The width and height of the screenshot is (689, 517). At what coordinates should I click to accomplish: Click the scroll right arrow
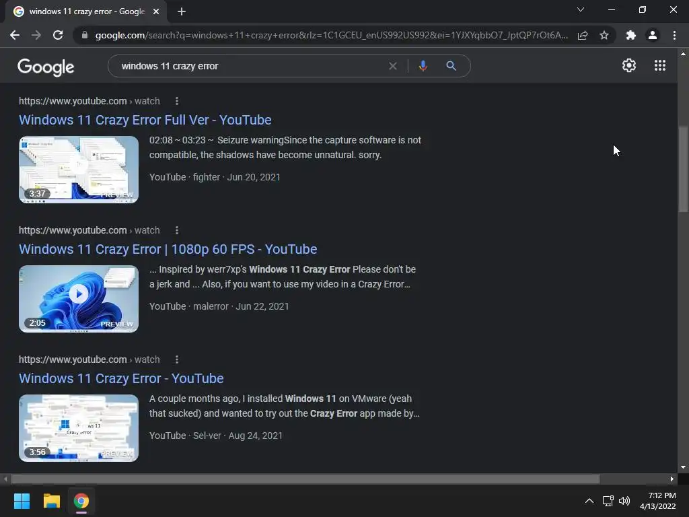[672, 479]
